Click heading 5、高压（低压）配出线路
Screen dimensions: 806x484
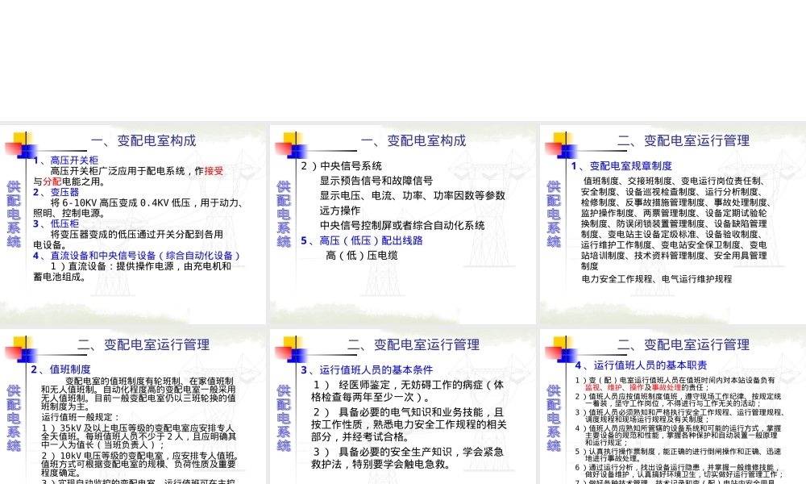pyautogui.click(x=362, y=240)
